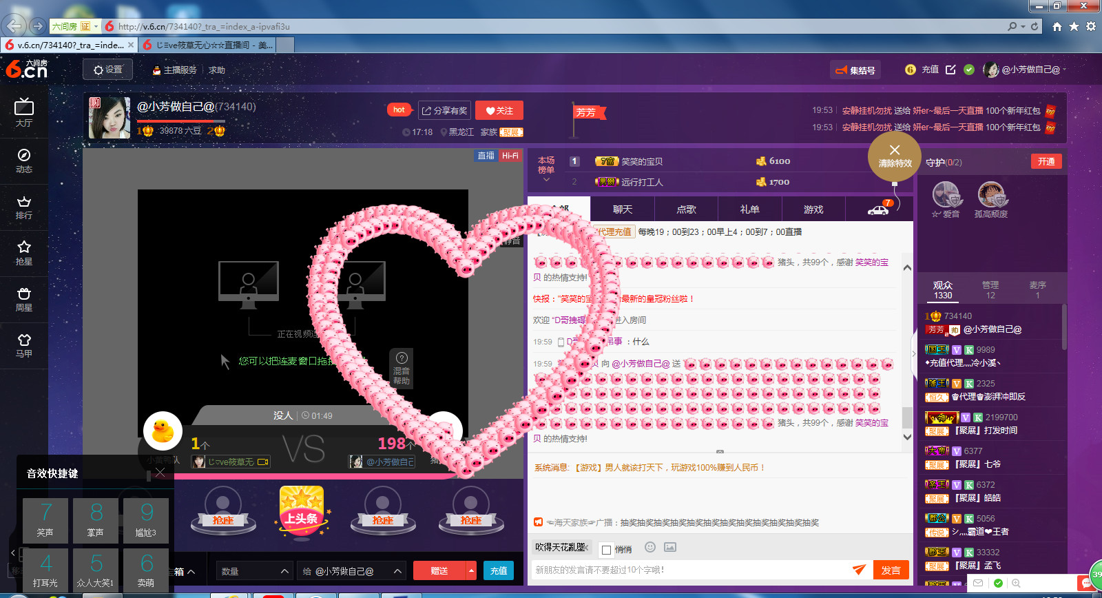This screenshot has width=1102, height=598.
Task: Expand the gift box 箱 chevron
Action: (x=191, y=572)
